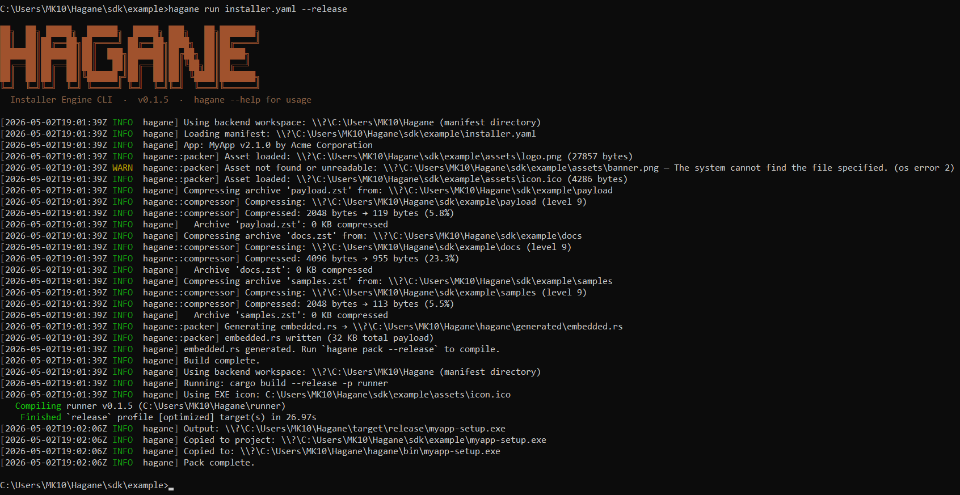
Task: Click the 'hagane pack --release' instruction text
Action: tap(381, 349)
